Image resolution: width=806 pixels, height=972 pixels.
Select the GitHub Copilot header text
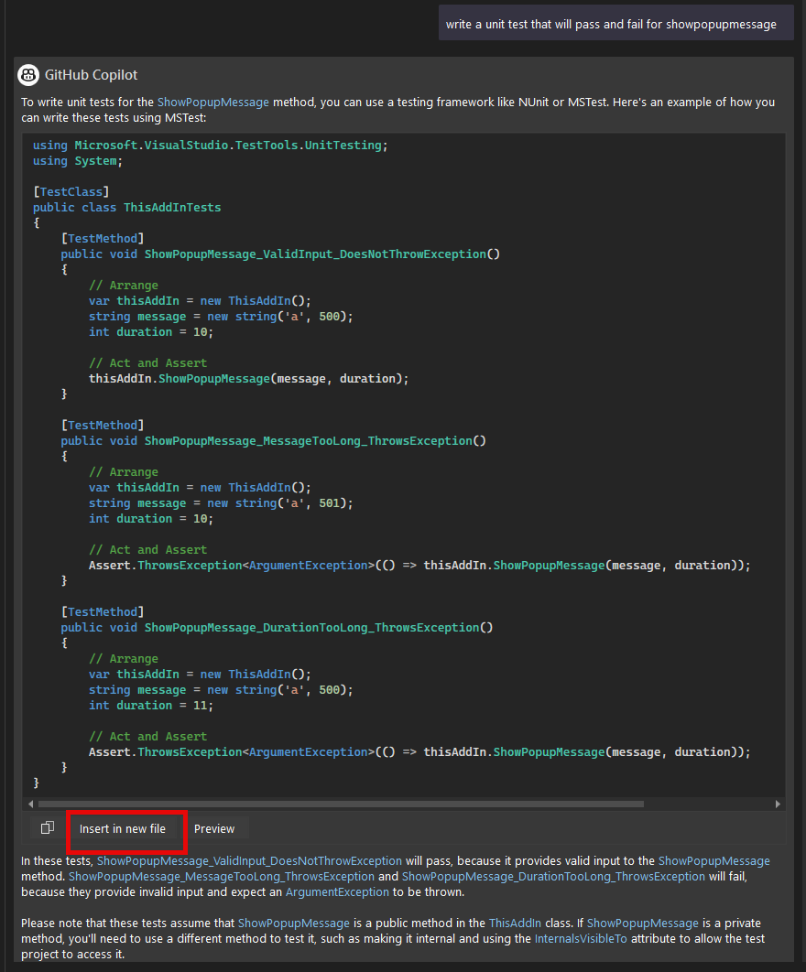point(92,75)
